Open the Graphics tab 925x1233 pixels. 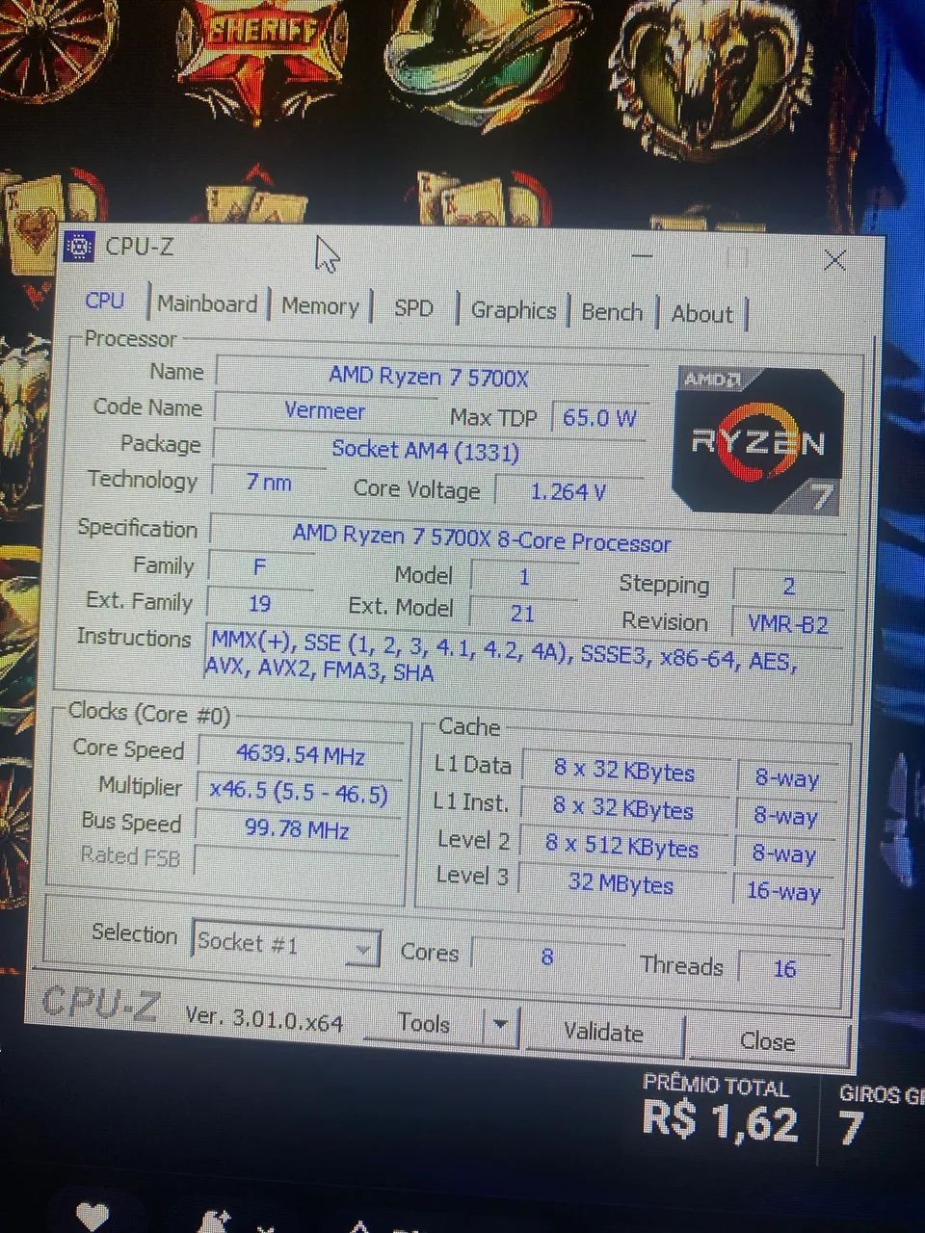(514, 310)
